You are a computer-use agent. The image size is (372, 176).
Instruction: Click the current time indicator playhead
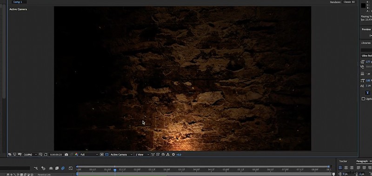[x=115, y=170]
